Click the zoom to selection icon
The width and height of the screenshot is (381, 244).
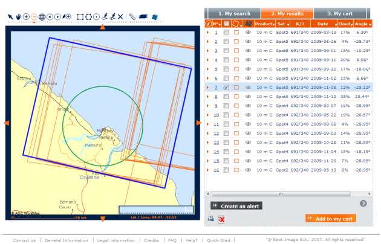click(67, 17)
